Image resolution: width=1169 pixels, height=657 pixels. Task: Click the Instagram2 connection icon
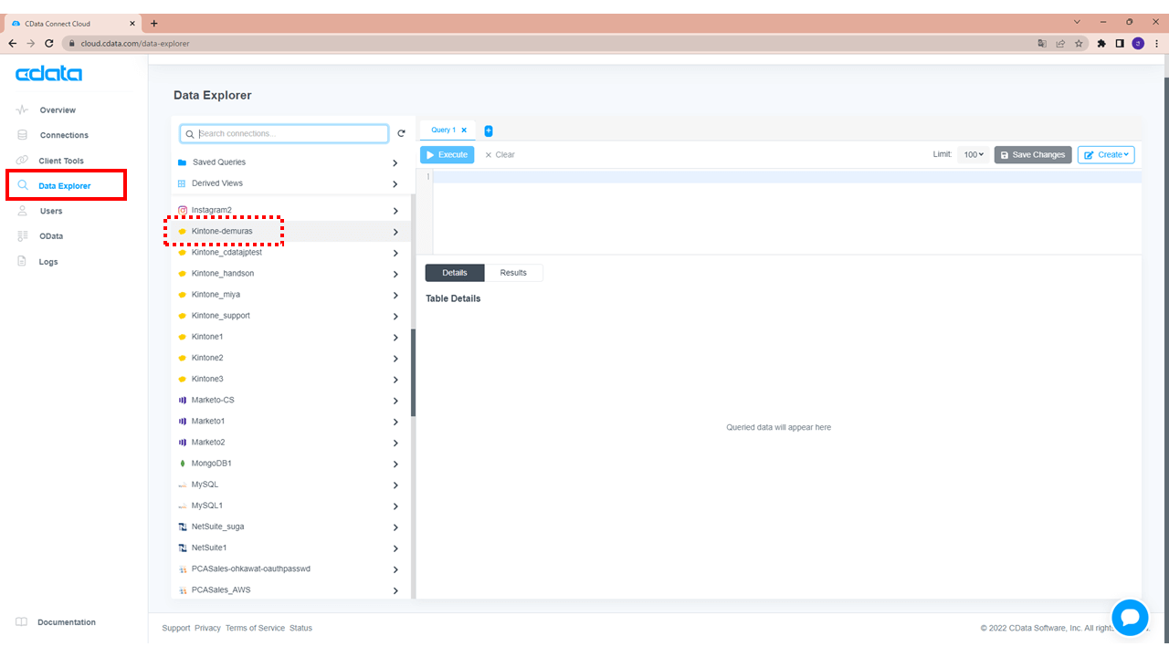[183, 210]
